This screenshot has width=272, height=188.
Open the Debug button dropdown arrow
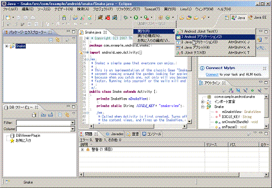point(131,17)
